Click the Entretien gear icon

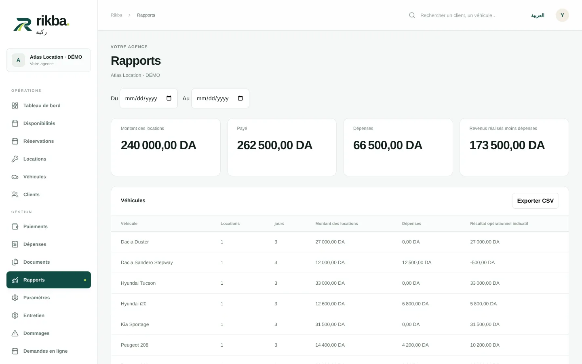[15, 315]
